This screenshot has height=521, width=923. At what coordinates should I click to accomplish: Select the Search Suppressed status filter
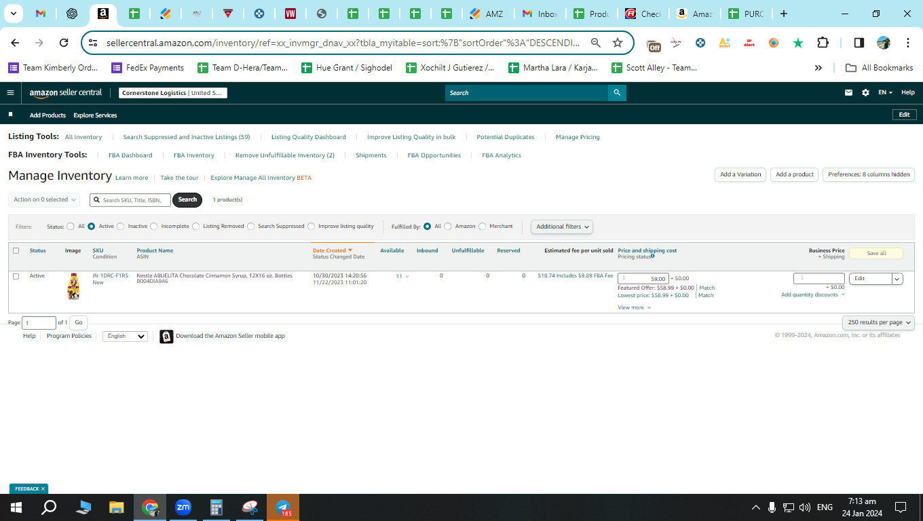[251, 227]
